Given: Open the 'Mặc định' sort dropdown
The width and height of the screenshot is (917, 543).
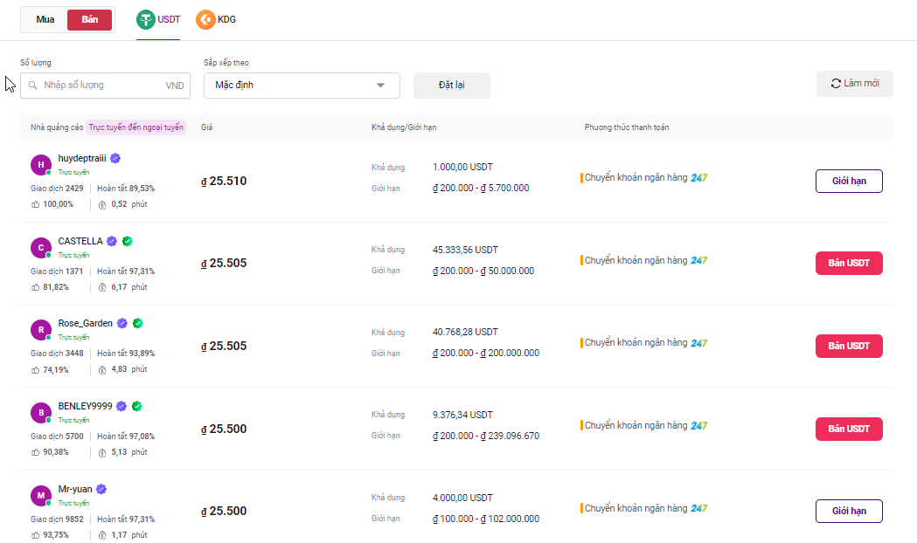Looking at the screenshot, I should coord(302,86).
